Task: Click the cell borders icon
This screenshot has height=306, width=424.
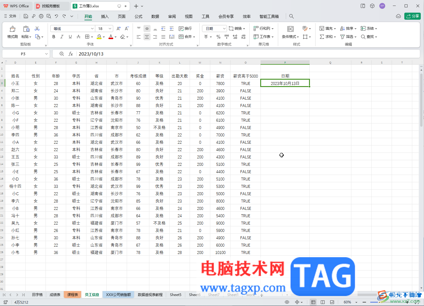Action: click(87, 37)
